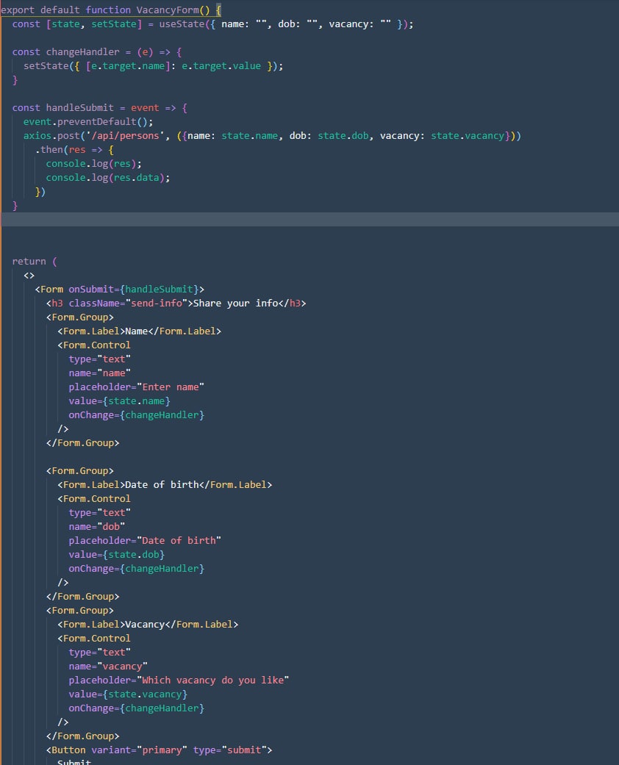Click 'VacancyForm' in the function declaration
The width and height of the screenshot is (619, 765).
pos(168,10)
